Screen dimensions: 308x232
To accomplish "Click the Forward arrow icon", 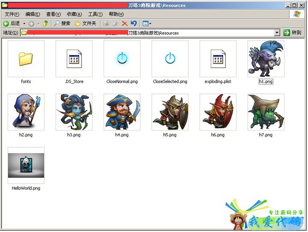I will click(x=31, y=23).
